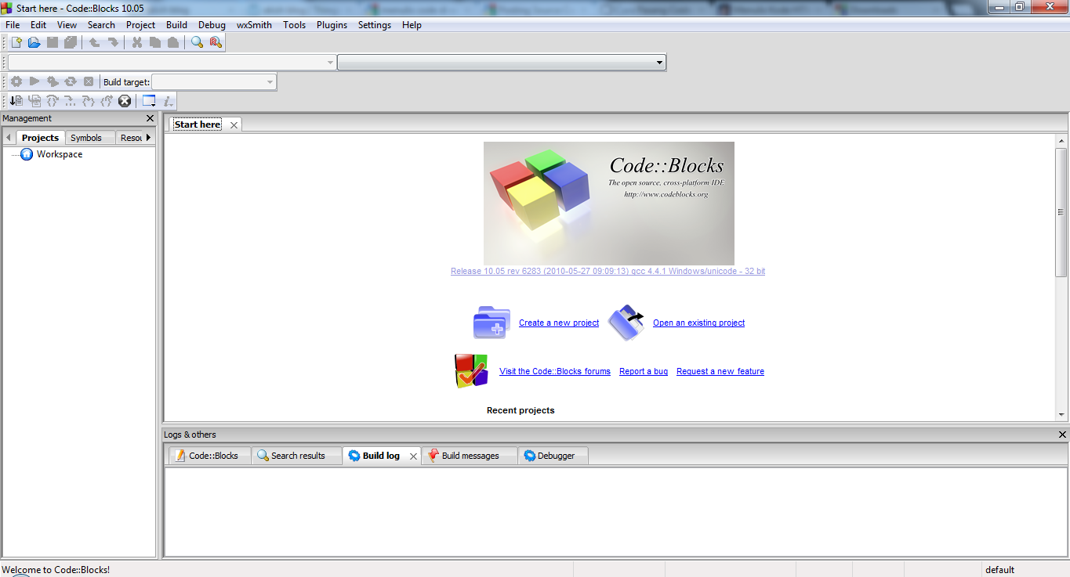Open the Code::Blocks log tab
Image resolution: width=1070 pixels, height=577 pixels.
click(209, 456)
